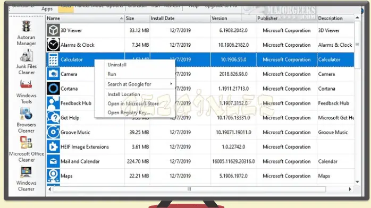The image size is (371, 208).
Task: Click version 2018.826.98.0
Action: click(x=233, y=74)
